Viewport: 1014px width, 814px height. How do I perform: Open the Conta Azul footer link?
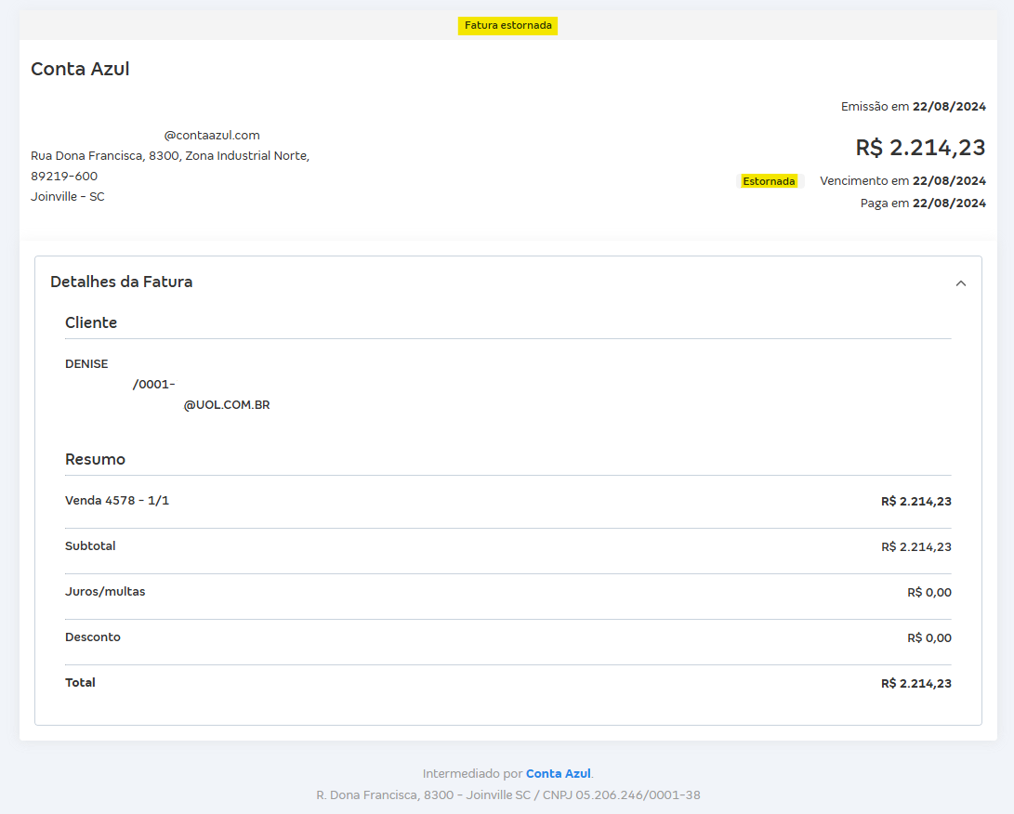tap(558, 773)
